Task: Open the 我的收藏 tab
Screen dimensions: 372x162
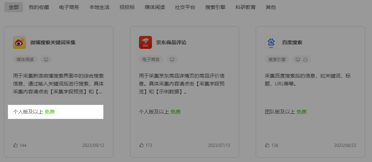Action: pos(39,7)
